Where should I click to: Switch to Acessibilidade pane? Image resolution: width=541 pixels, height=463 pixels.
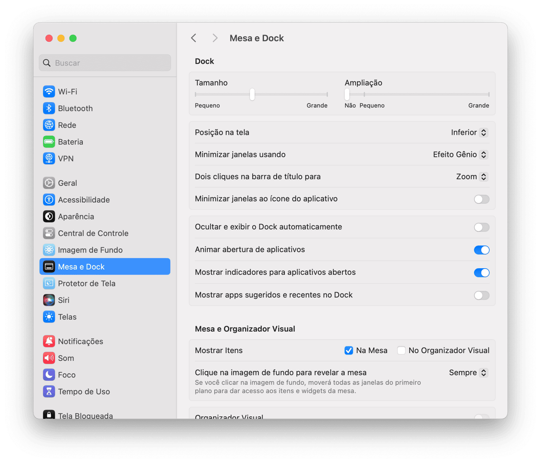tap(105, 200)
